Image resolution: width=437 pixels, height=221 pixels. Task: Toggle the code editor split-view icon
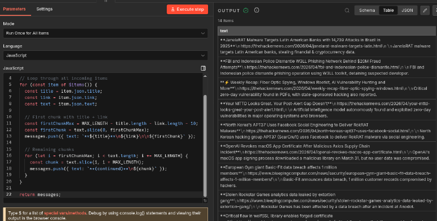(203, 68)
